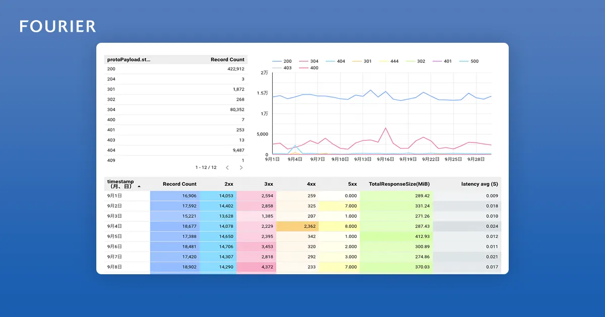Sort by 3xx column header
This screenshot has width=605, height=317.
coord(268,184)
